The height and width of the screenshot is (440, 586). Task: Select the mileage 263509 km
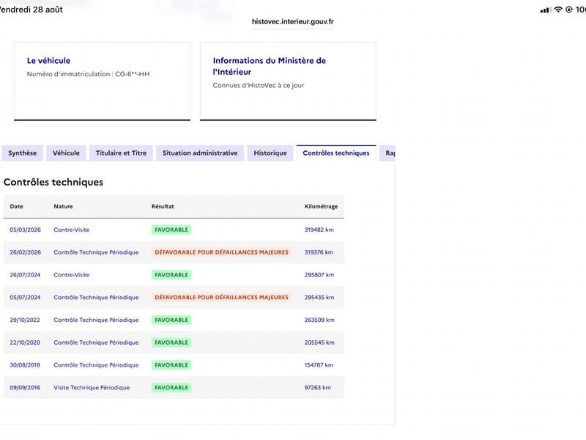(319, 320)
